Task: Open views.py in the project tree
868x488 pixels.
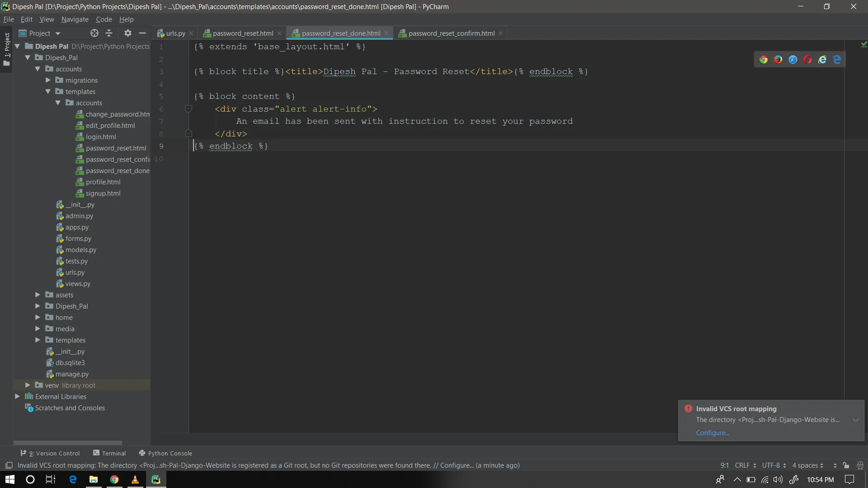Action: click(x=78, y=283)
